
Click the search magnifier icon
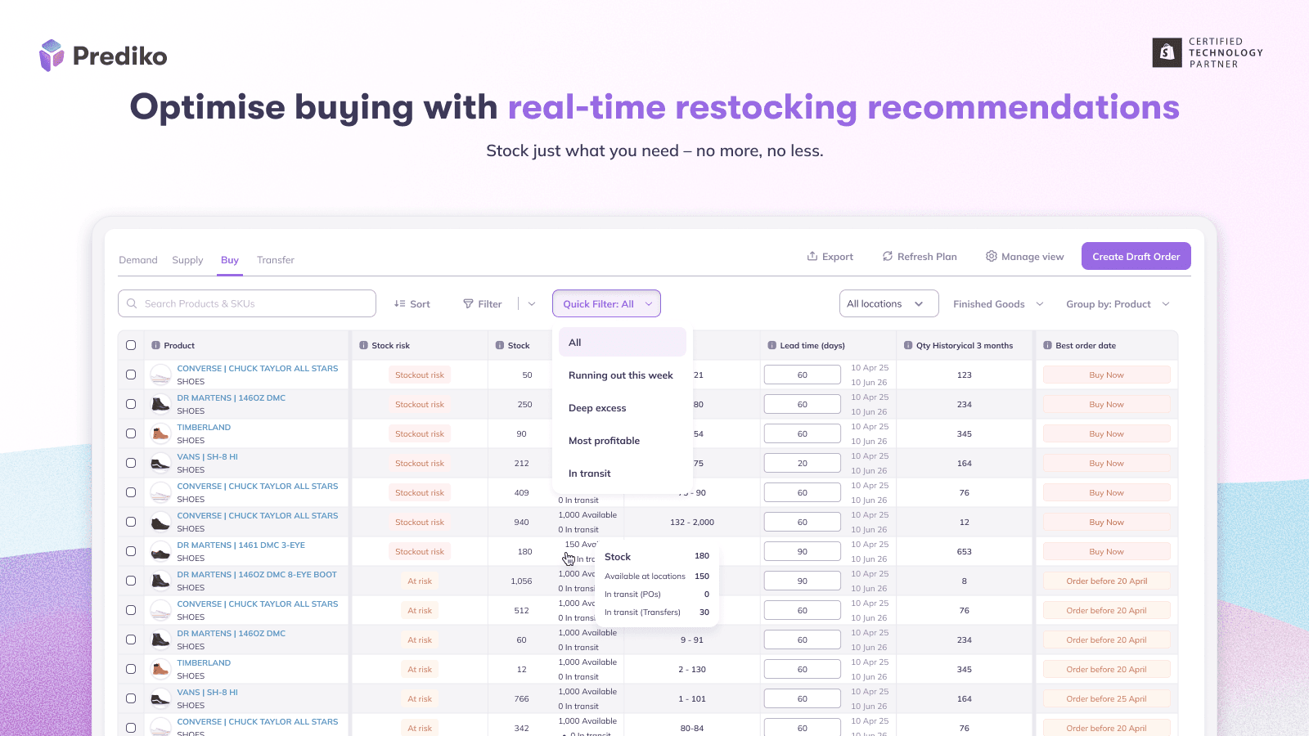coord(132,303)
